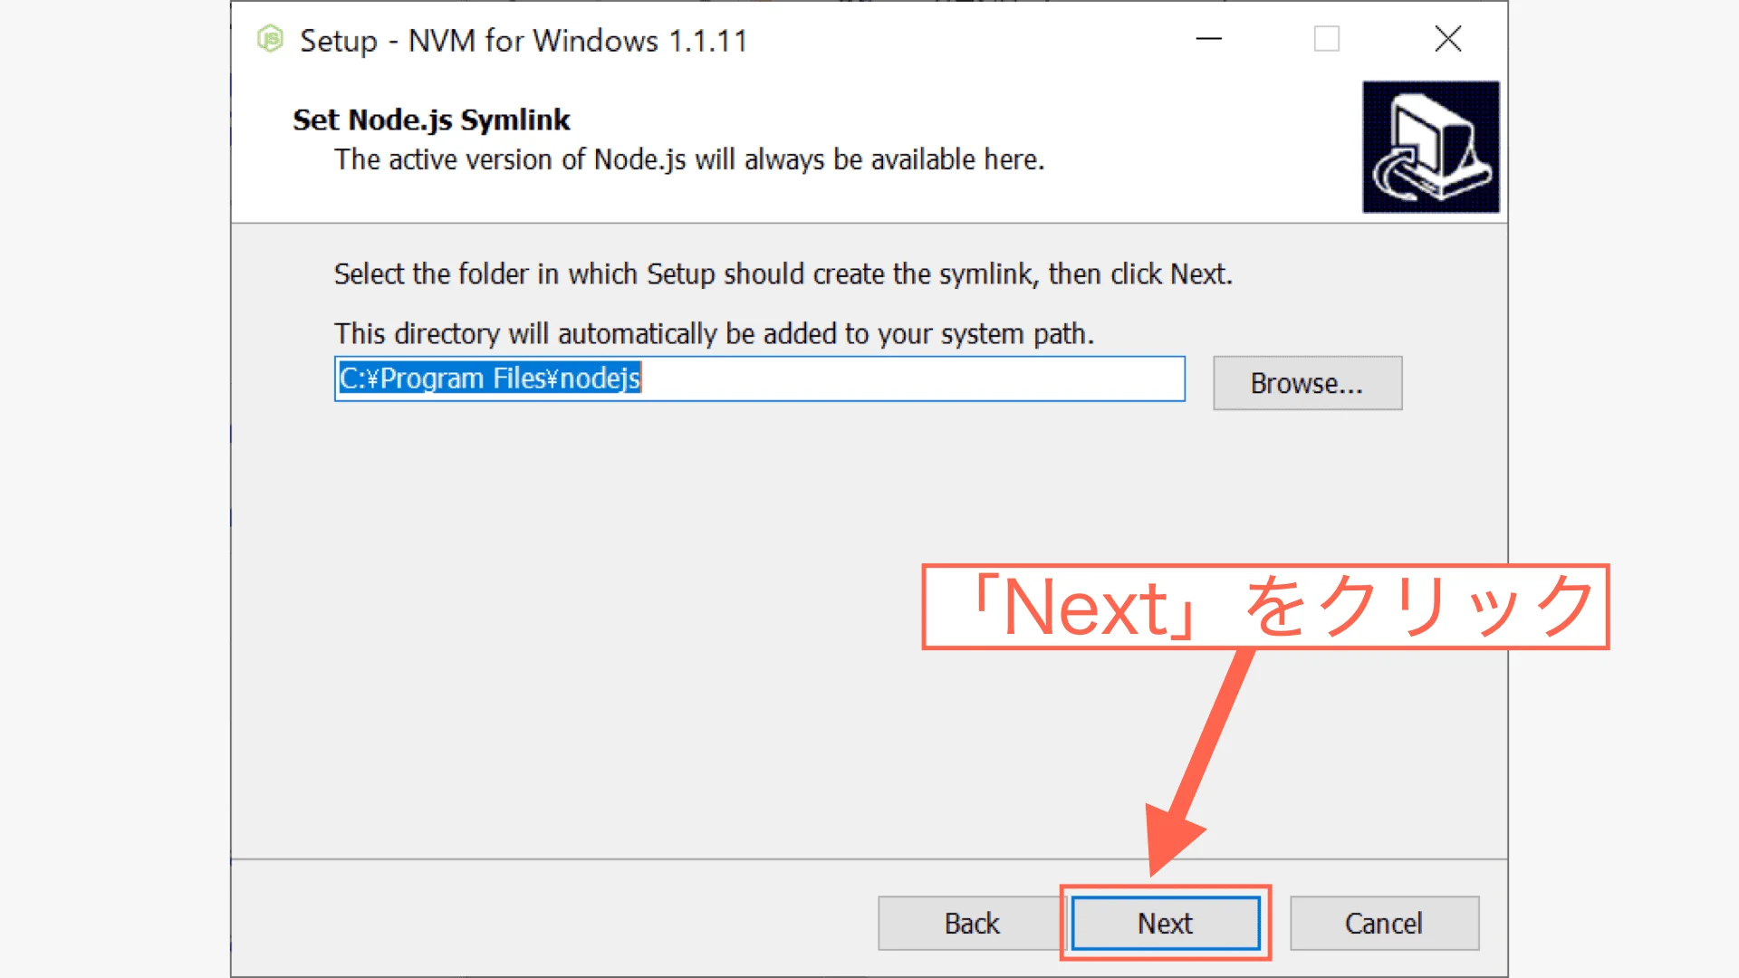Click the maximize window button

[x=1326, y=39]
